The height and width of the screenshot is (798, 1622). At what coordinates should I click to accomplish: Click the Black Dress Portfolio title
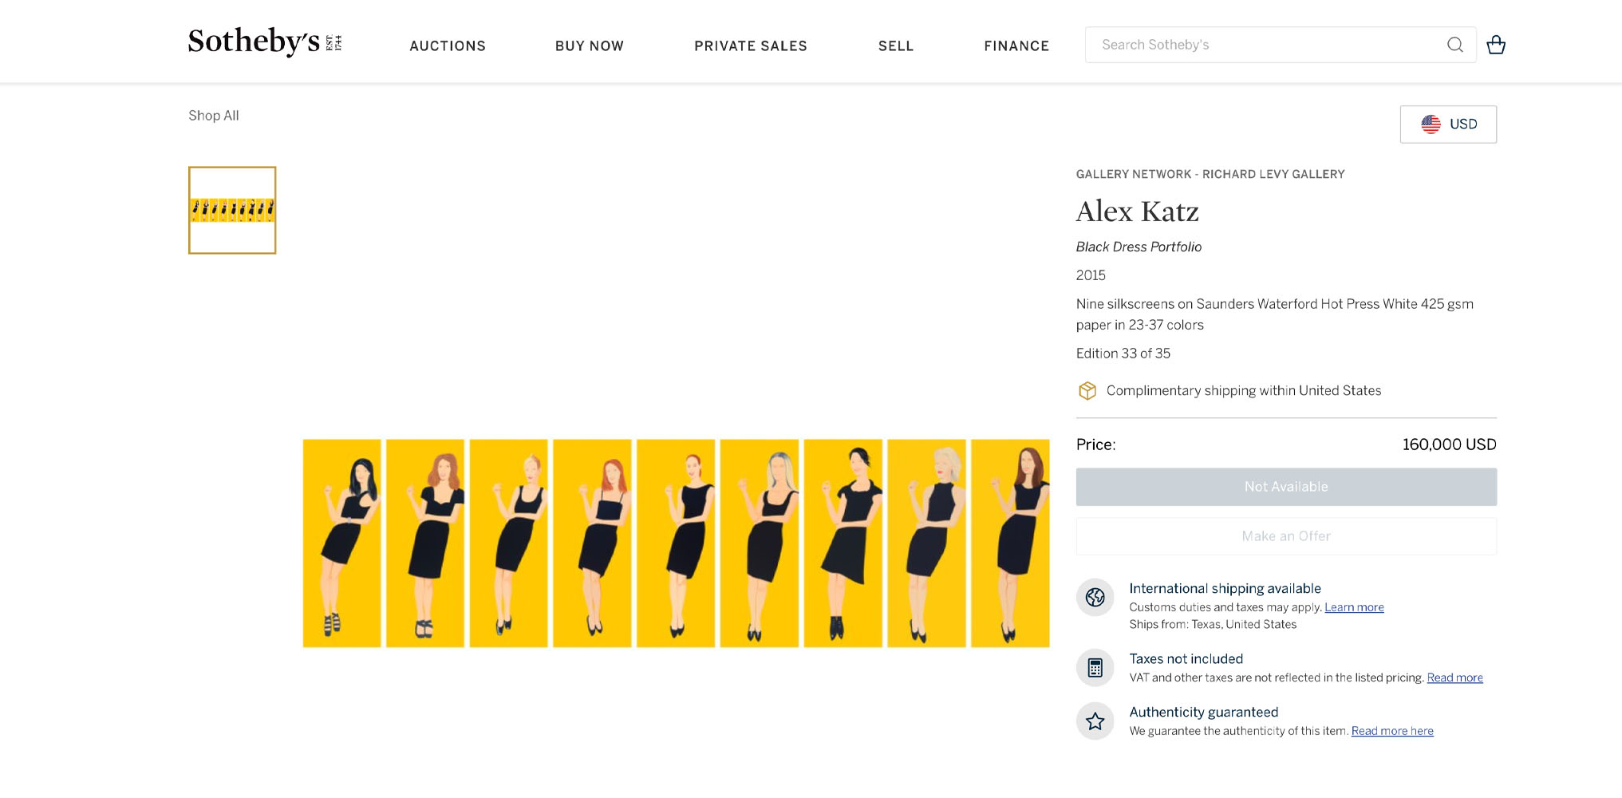(1139, 247)
